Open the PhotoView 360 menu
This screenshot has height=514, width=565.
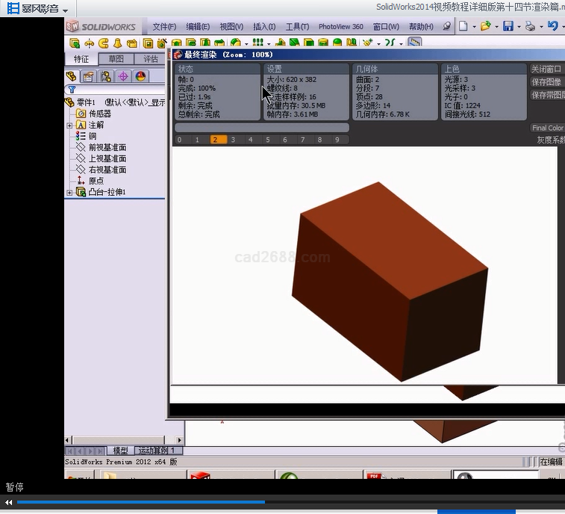point(340,27)
